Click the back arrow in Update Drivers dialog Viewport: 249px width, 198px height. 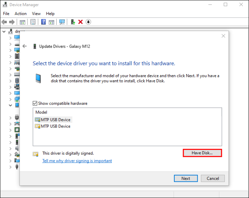[x=25, y=46]
